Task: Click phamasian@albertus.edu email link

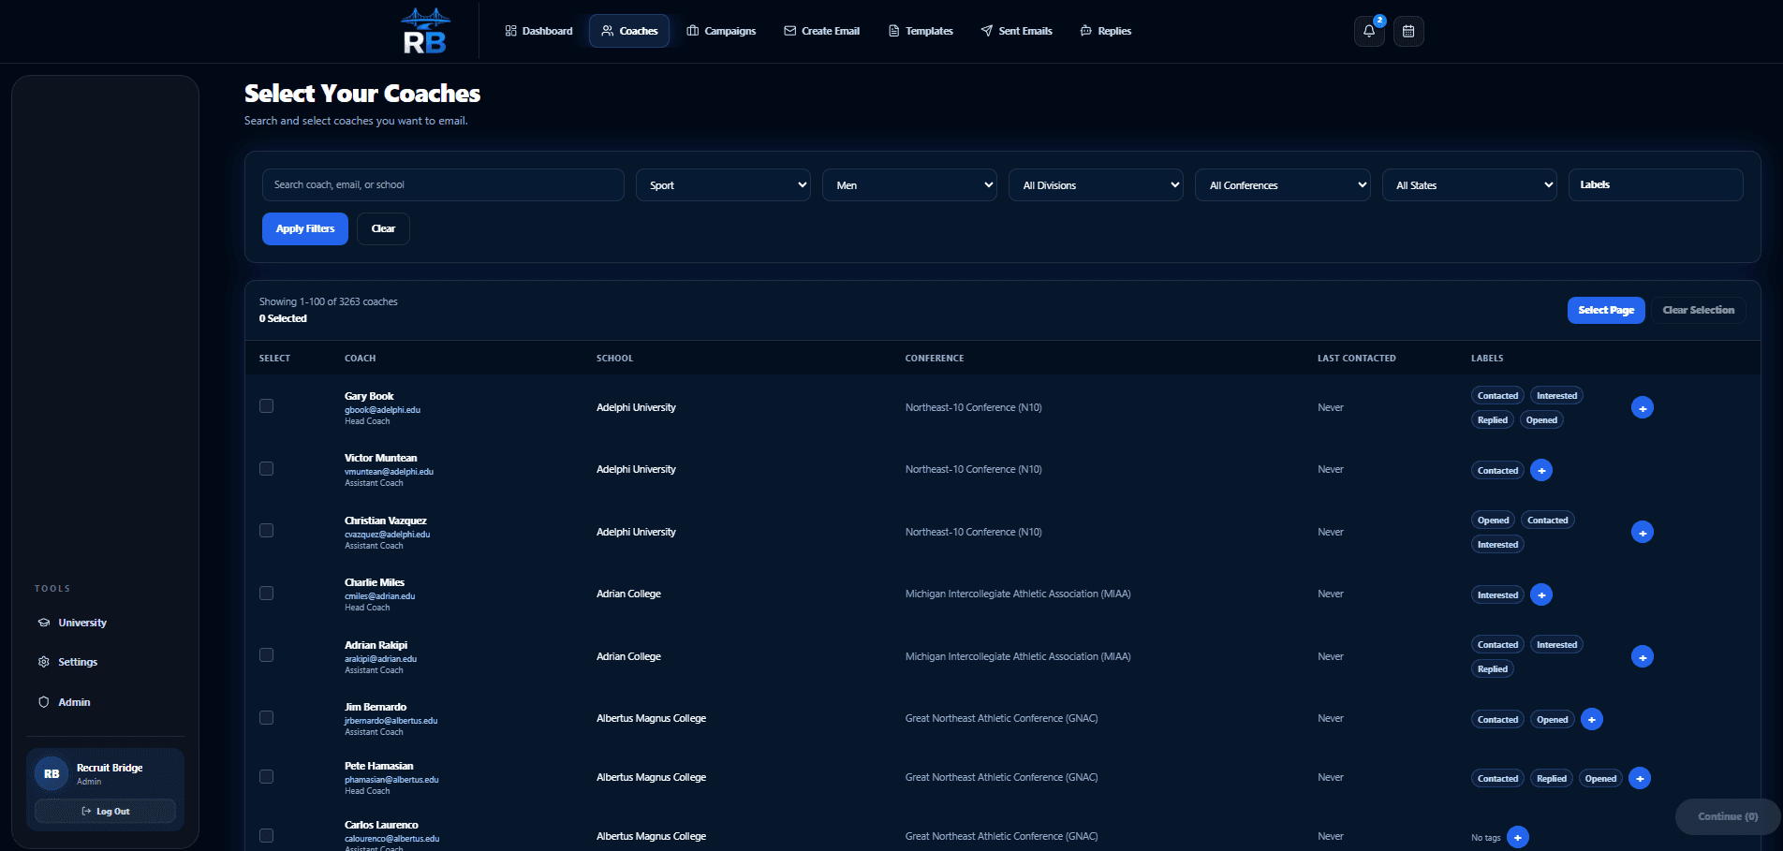Action: pyautogui.click(x=391, y=780)
